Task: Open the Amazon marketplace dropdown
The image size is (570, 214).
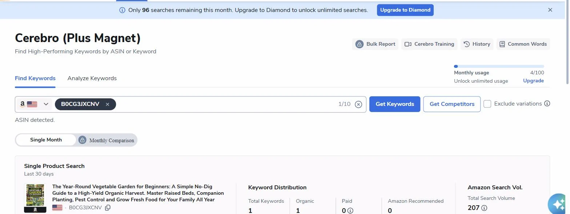Action: point(34,104)
